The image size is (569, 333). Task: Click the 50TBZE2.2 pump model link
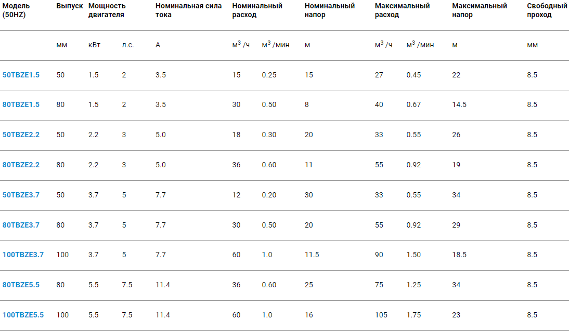(x=21, y=135)
